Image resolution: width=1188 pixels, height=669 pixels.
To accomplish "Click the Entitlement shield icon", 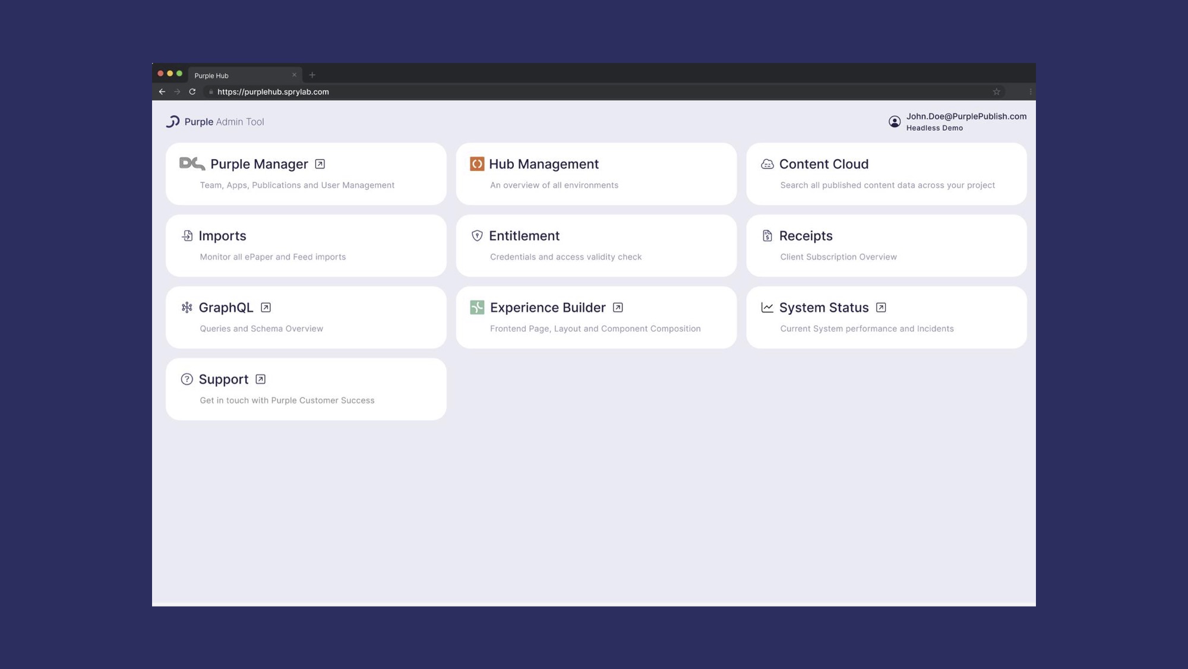I will (x=477, y=236).
